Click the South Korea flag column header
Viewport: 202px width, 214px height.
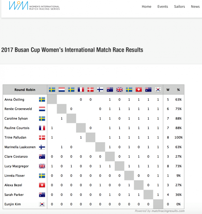coord(158,90)
